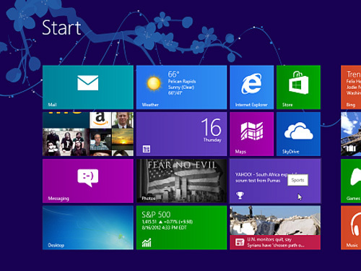This screenshot has width=361, height=271.
Task: Open the Music headphones icon
Action: [355, 225]
